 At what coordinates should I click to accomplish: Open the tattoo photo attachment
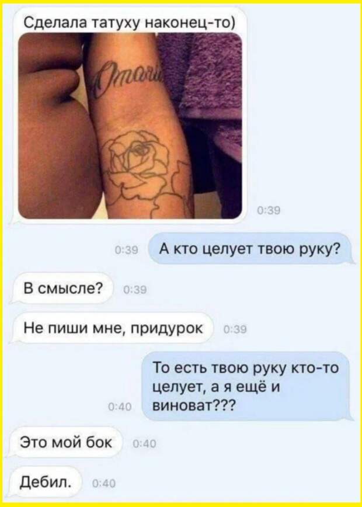pyautogui.click(x=130, y=126)
